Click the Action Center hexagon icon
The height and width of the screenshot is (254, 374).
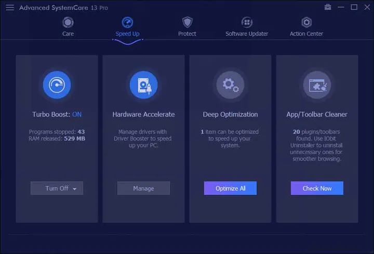306,22
